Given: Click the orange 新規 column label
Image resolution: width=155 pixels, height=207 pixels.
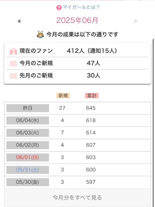Looking at the screenshot, I should [x=63, y=96].
